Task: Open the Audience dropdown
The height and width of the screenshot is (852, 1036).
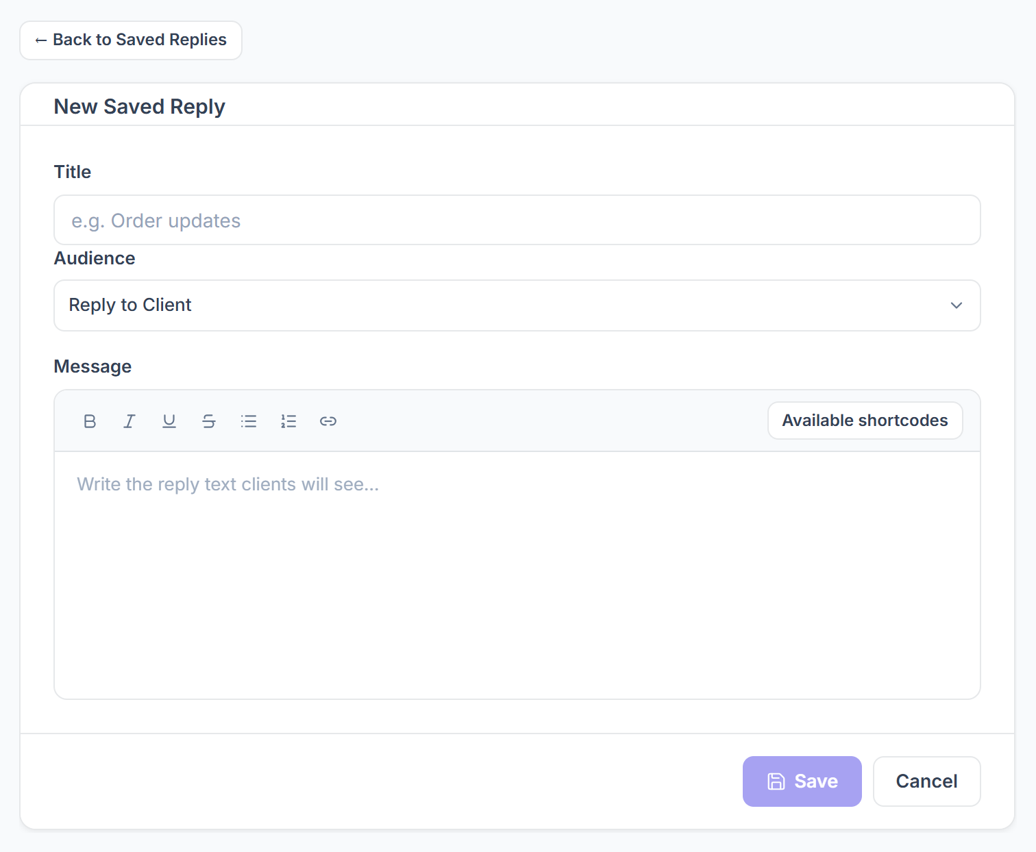Action: (517, 305)
